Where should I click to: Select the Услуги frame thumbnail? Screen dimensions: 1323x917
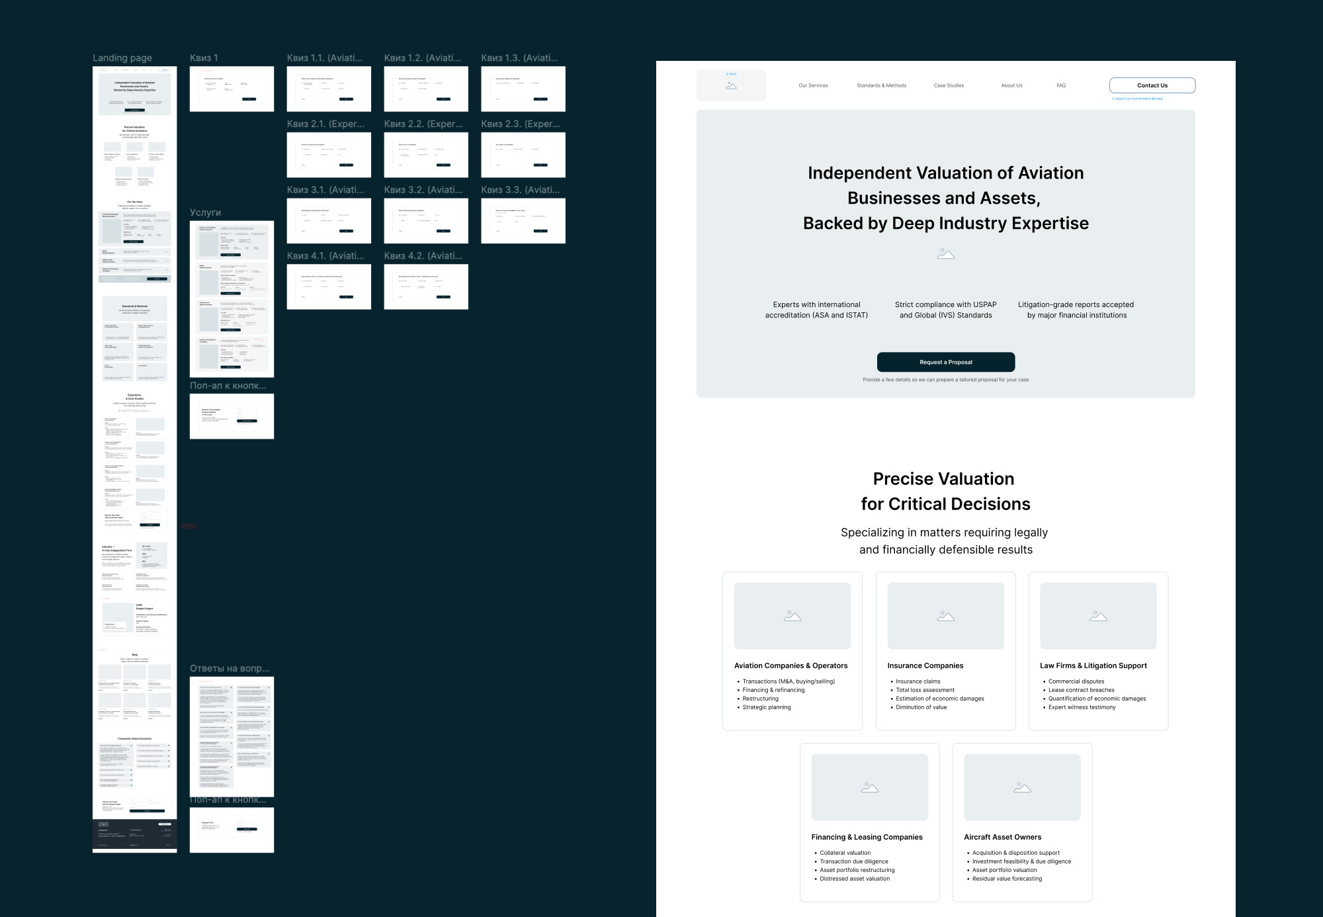[232, 299]
